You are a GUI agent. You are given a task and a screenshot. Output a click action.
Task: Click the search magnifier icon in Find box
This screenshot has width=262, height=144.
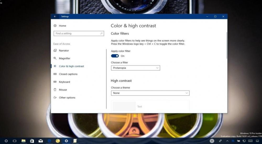point(101,34)
